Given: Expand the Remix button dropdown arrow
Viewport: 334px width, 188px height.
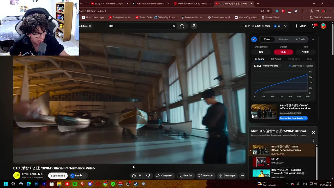Looking at the screenshot, I should [85, 176].
